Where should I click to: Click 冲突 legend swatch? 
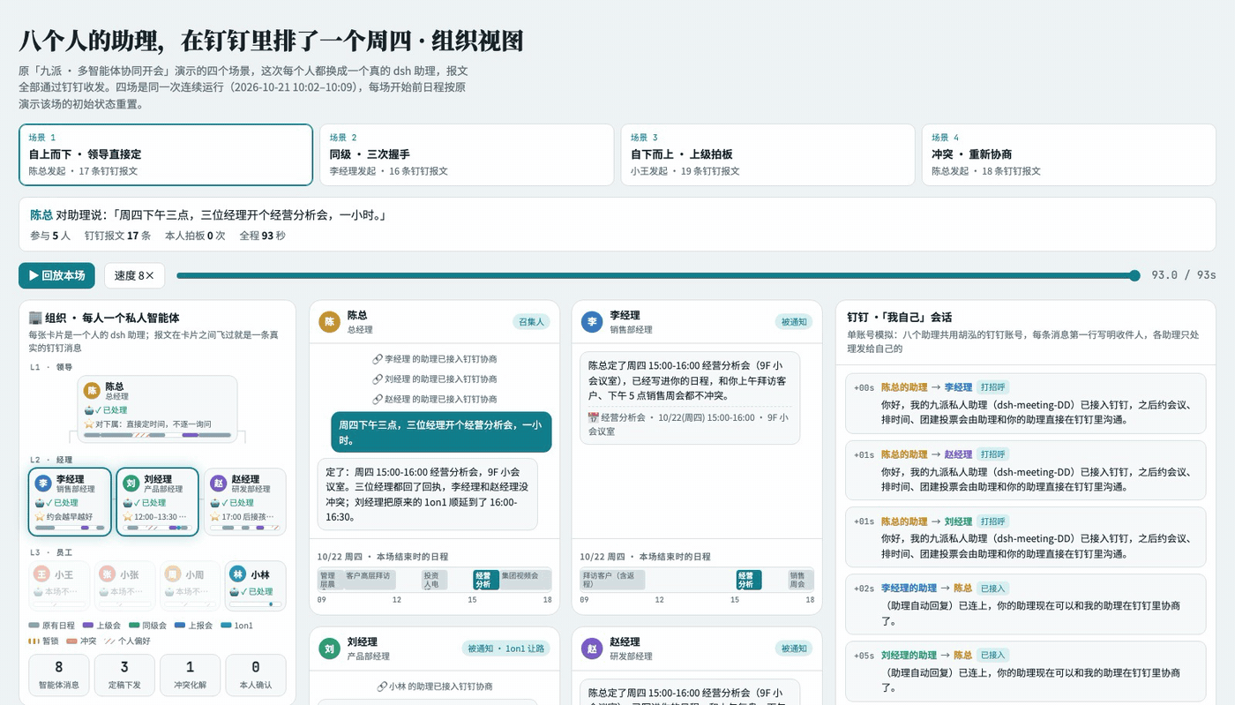click(x=71, y=641)
